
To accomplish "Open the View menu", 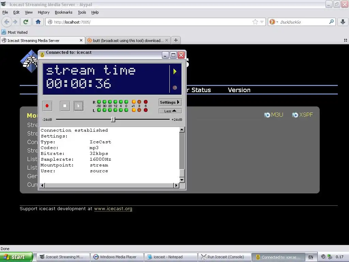I will 29,12.
